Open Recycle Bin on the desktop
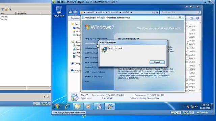 coord(59,11)
